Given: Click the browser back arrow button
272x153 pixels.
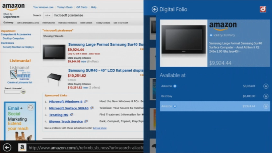Looking at the screenshot, I should (7, 147).
